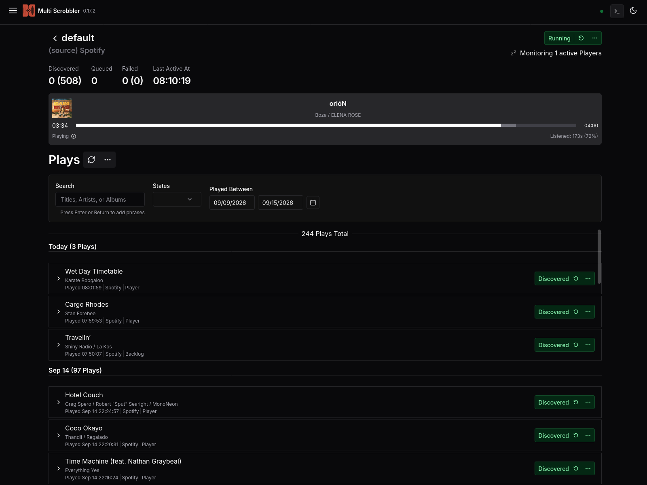647x485 pixels.
Task: Open the hamburger navigation menu
Action: (x=13, y=11)
